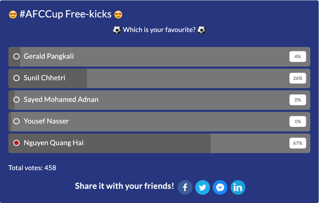The width and height of the screenshot is (319, 203).
Task: Click the #AFCCup Free-kicks title
Action: (x=65, y=14)
